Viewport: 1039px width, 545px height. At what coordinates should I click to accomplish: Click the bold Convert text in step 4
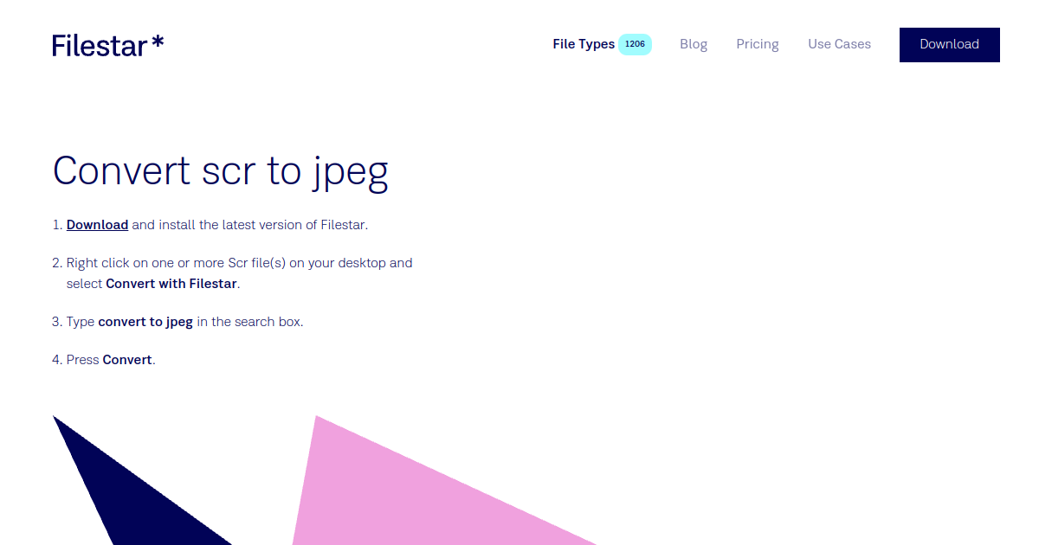(x=127, y=359)
